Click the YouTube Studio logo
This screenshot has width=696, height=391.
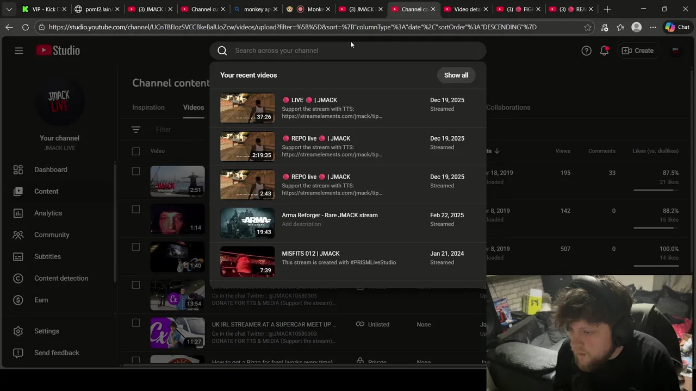(58, 51)
